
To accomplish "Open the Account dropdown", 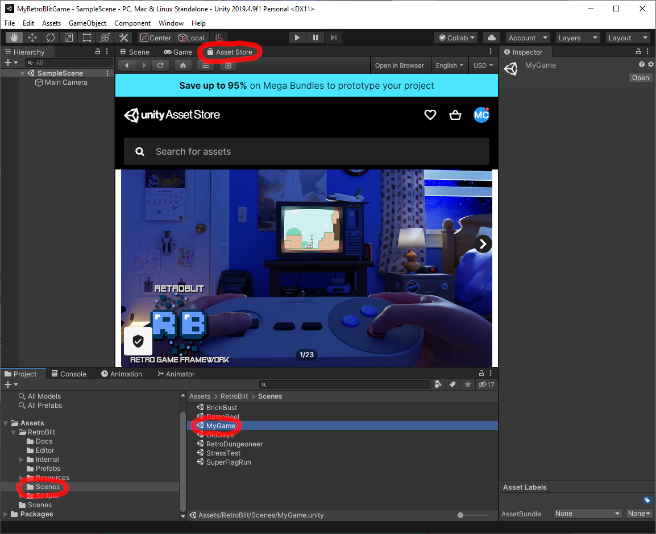I will pos(528,38).
